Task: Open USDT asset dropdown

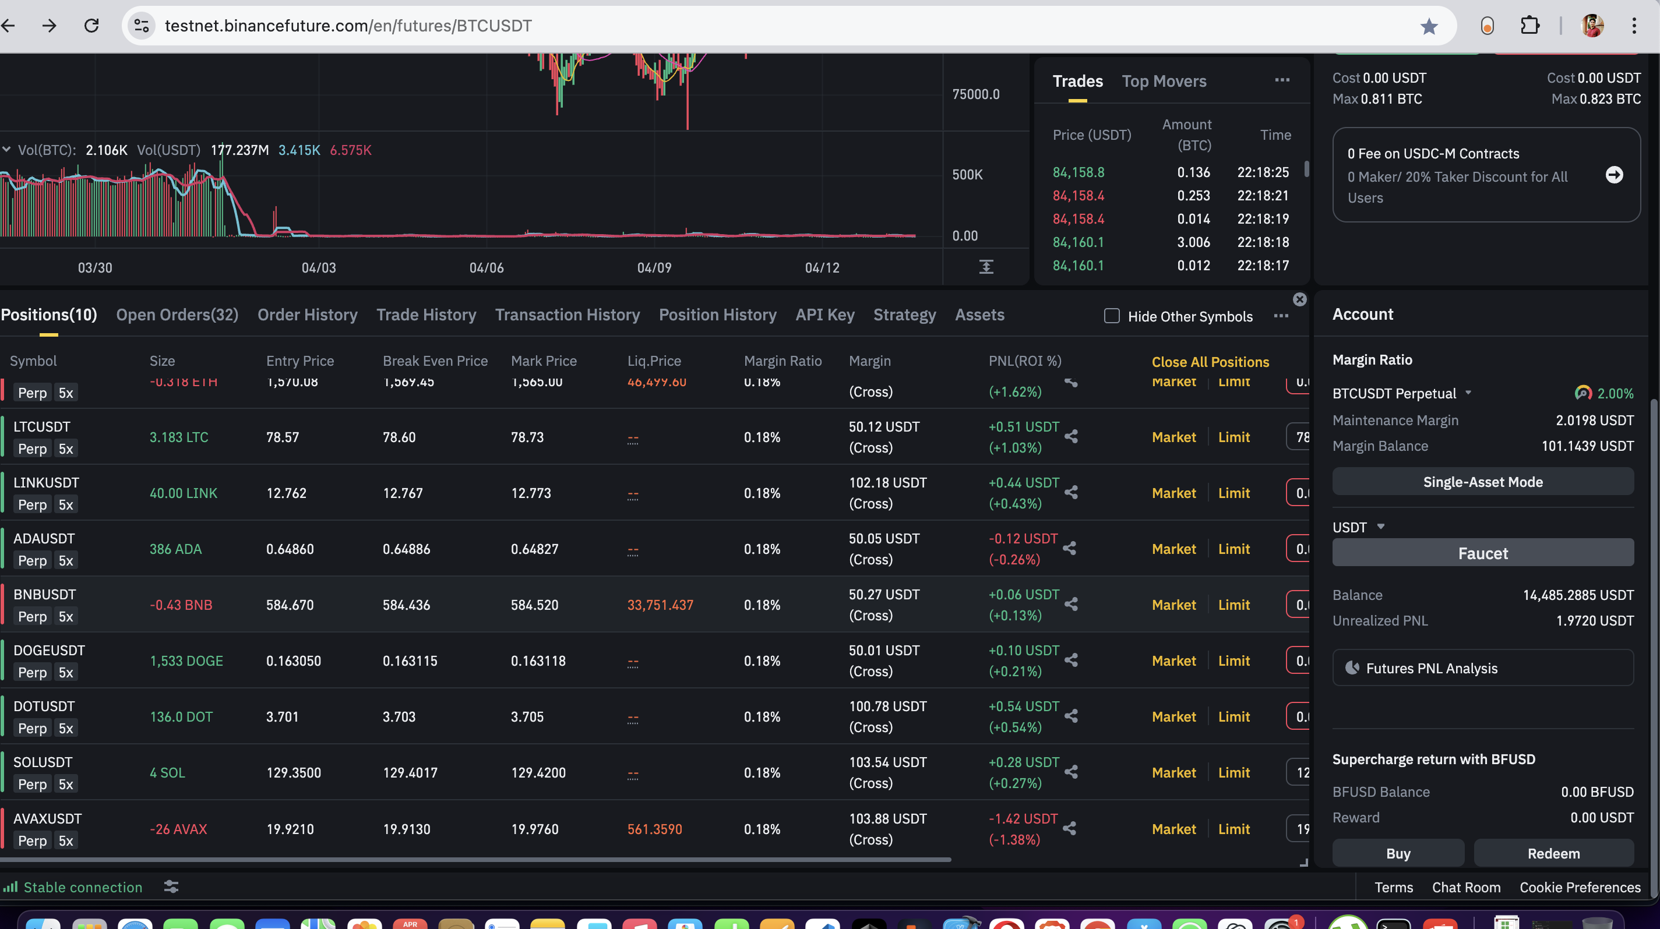Action: pyautogui.click(x=1380, y=527)
